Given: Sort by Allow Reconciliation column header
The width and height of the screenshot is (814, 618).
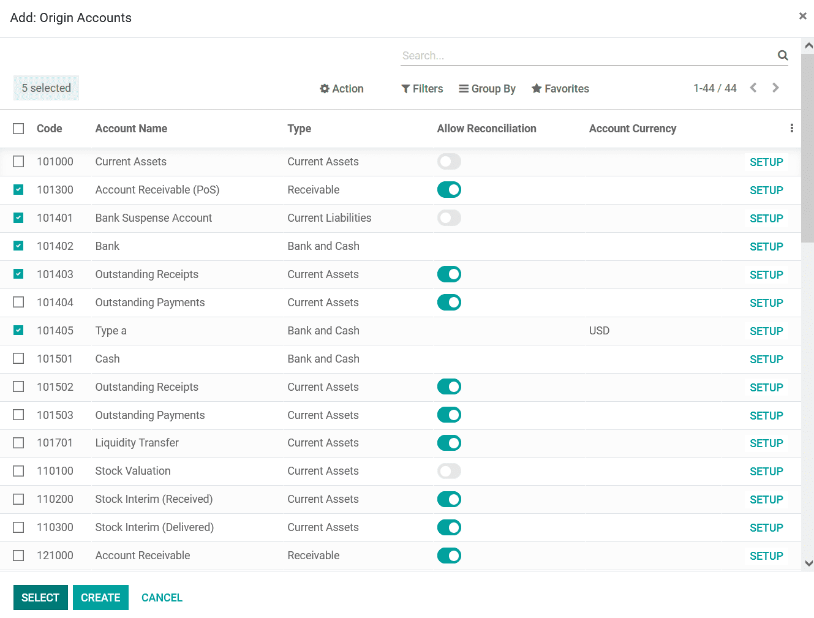Looking at the screenshot, I should [x=487, y=129].
